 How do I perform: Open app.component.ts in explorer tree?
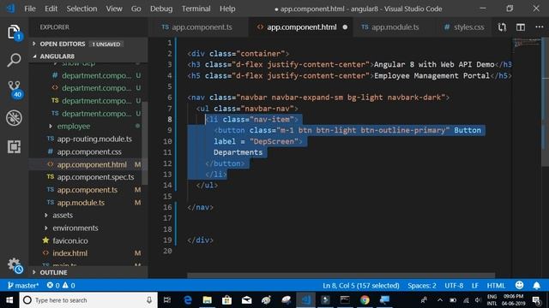point(87,190)
